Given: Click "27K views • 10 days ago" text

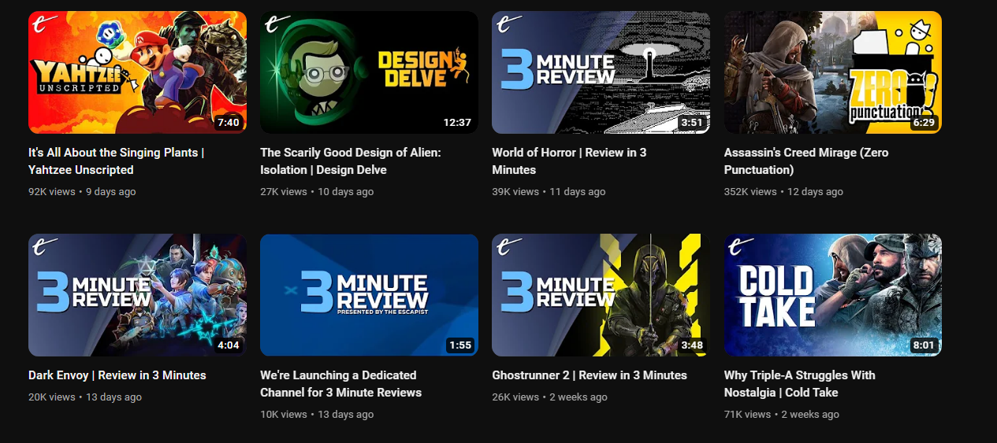Looking at the screenshot, I should point(317,191).
